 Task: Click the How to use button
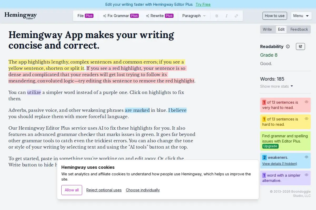tap(275, 16)
